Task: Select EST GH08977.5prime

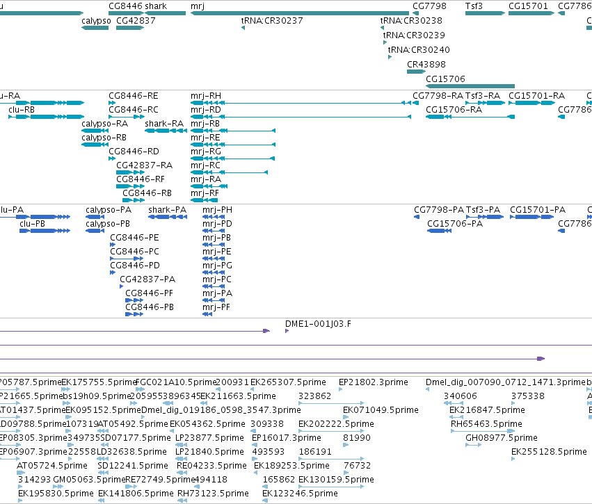Action: pos(474,445)
